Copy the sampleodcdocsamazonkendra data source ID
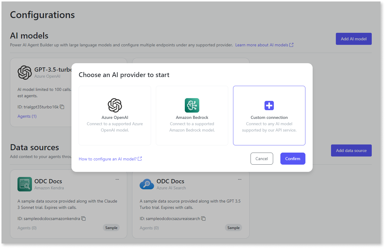This screenshot has width=385, height=248. [x=84, y=219]
